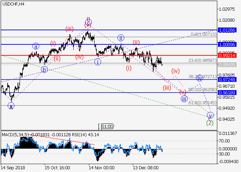Click the blue 1.01266 price level tag
The height and width of the screenshot is (172, 241).
click(x=228, y=30)
